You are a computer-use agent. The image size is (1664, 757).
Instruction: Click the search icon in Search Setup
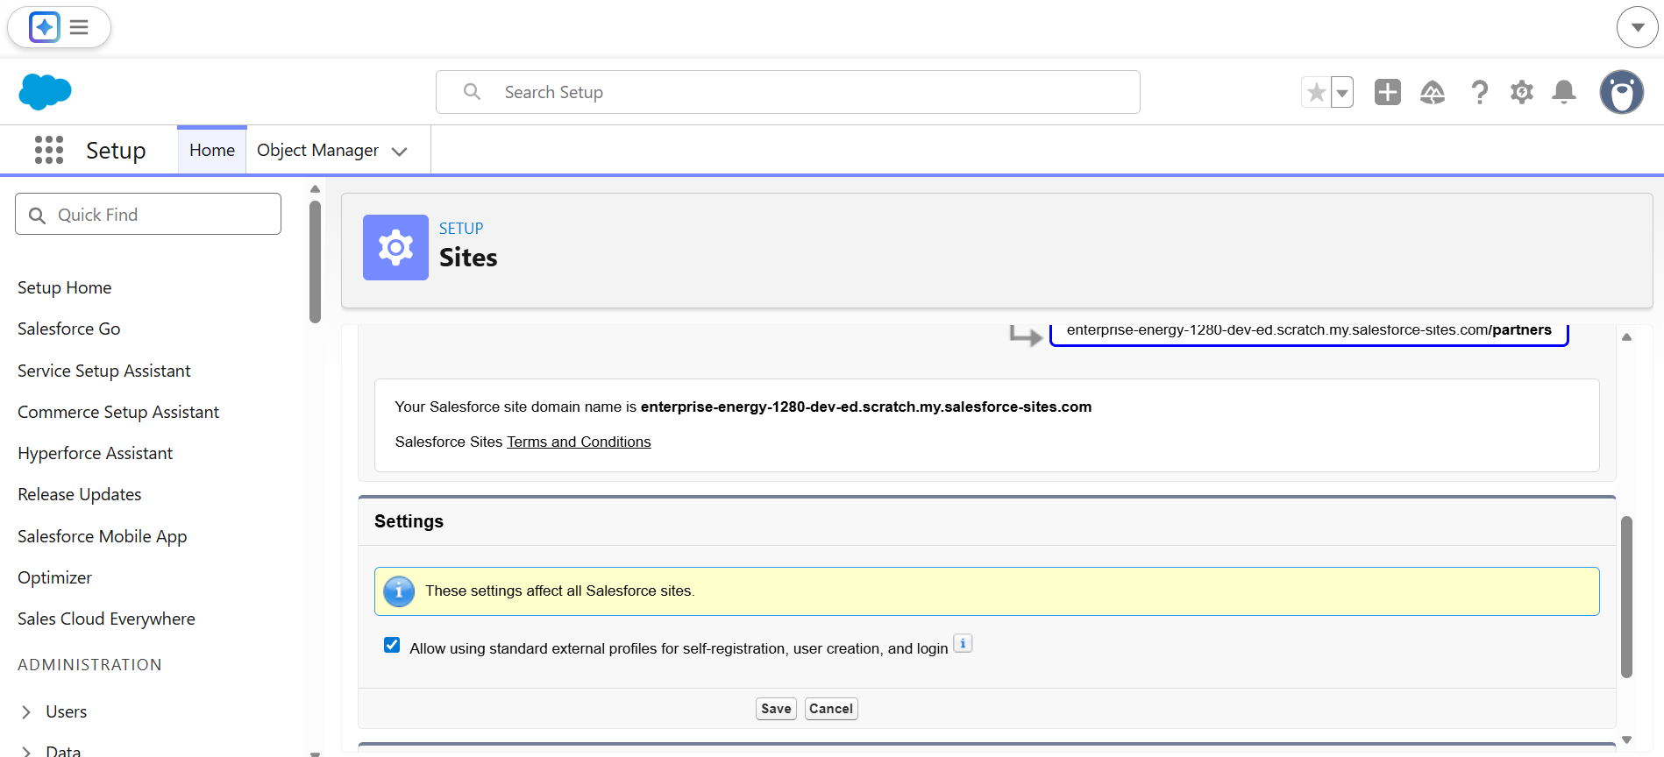point(472,92)
